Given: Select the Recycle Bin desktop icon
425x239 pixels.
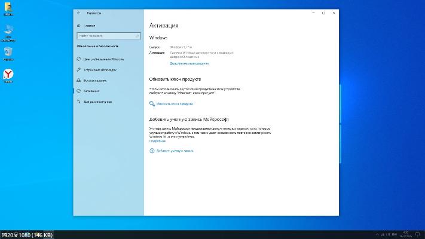Looking at the screenshot, I should tap(8, 54).
